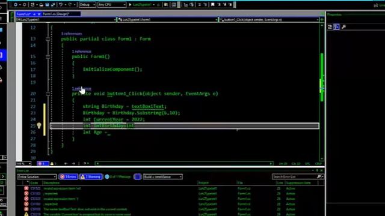Click the Undo toolbar icon
Image resolution: width=385 pixels, height=216 pixels.
61,5
